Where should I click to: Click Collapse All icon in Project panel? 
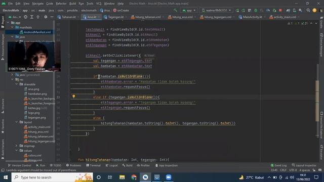point(38,17)
